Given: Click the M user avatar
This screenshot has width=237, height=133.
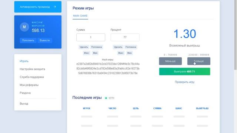Looking at the screenshot, I should [24, 27].
